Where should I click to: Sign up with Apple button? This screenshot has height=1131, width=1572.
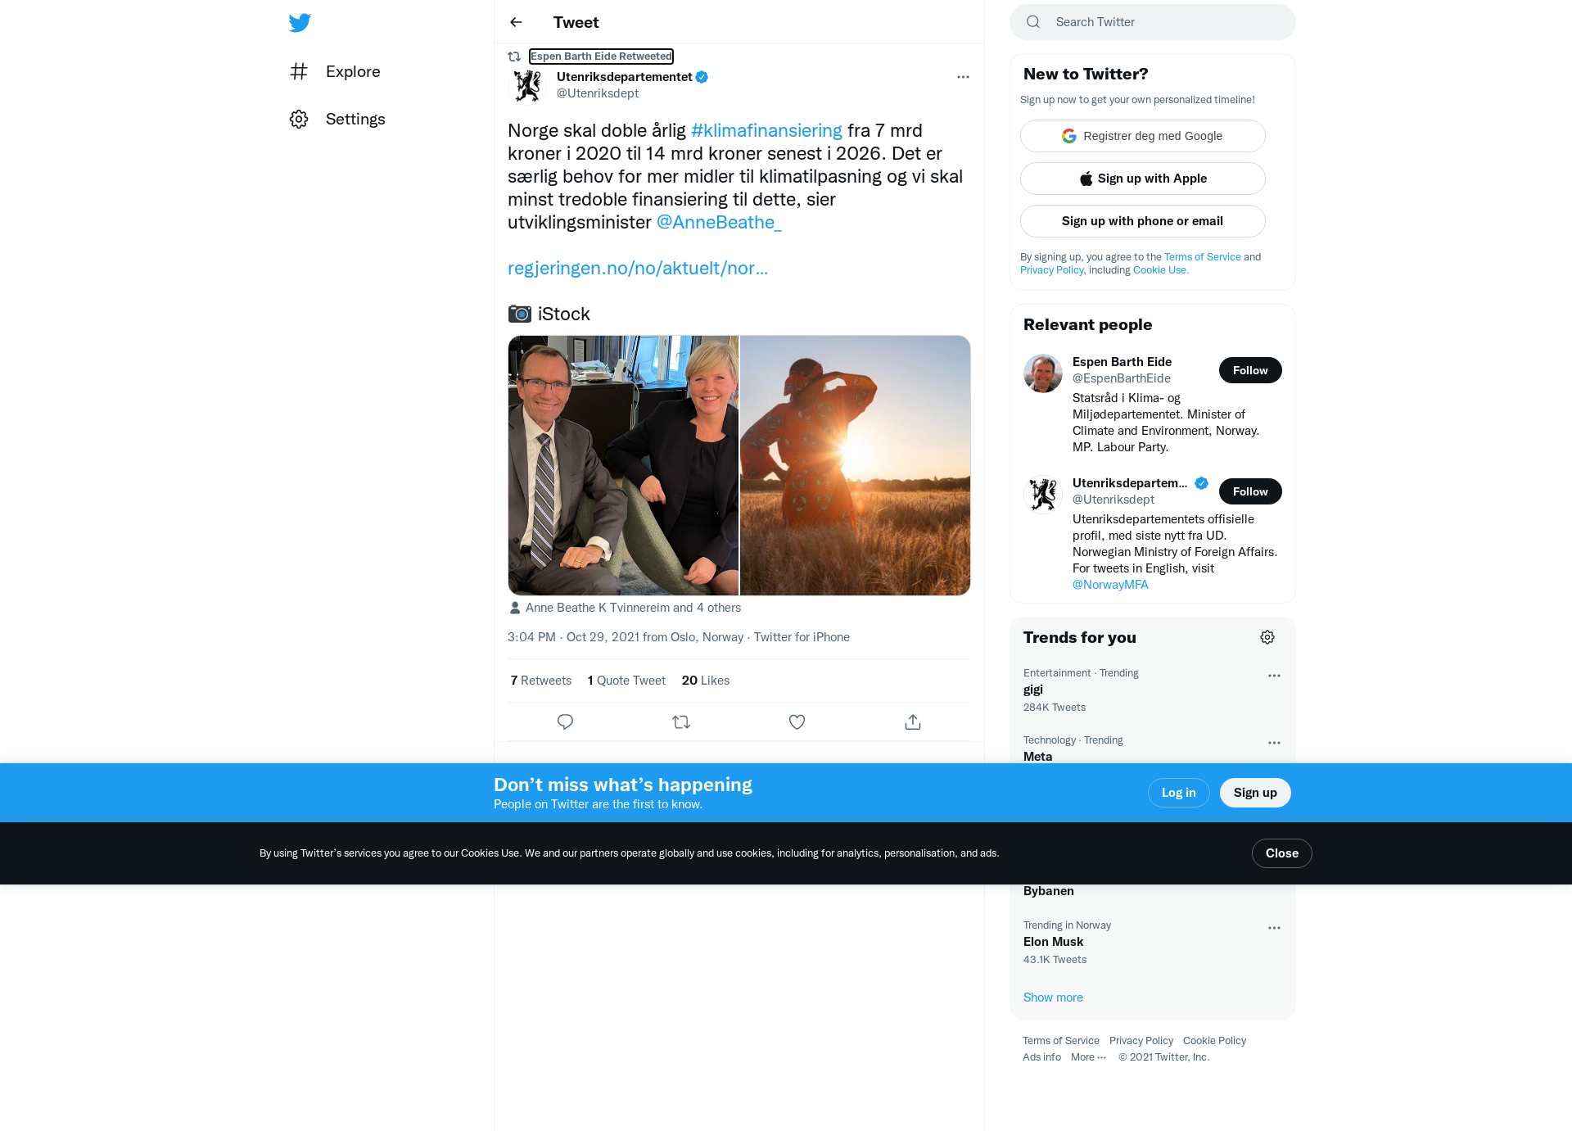coord(1143,179)
